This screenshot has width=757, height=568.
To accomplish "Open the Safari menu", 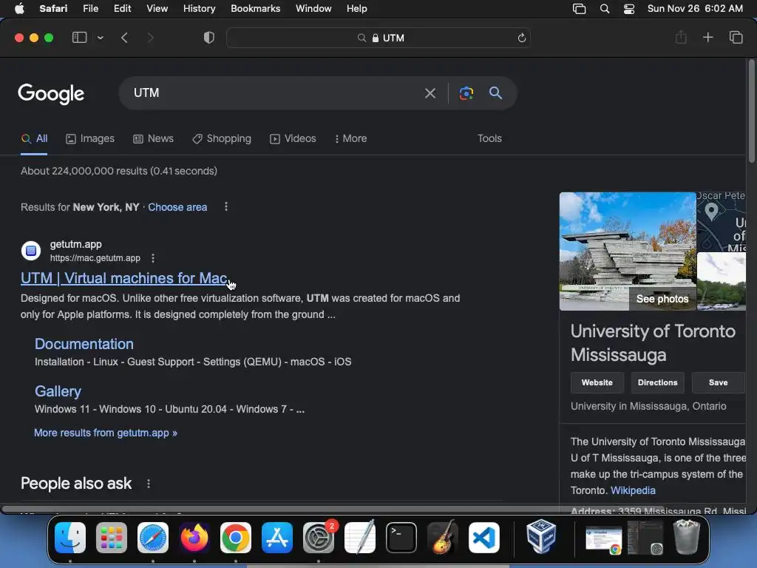I will [53, 9].
